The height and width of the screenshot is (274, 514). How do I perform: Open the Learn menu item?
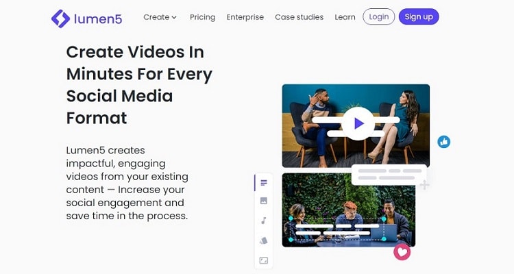[345, 17]
